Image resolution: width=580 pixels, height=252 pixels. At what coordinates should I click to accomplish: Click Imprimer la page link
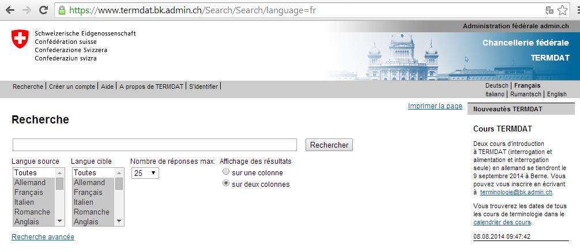pos(435,106)
